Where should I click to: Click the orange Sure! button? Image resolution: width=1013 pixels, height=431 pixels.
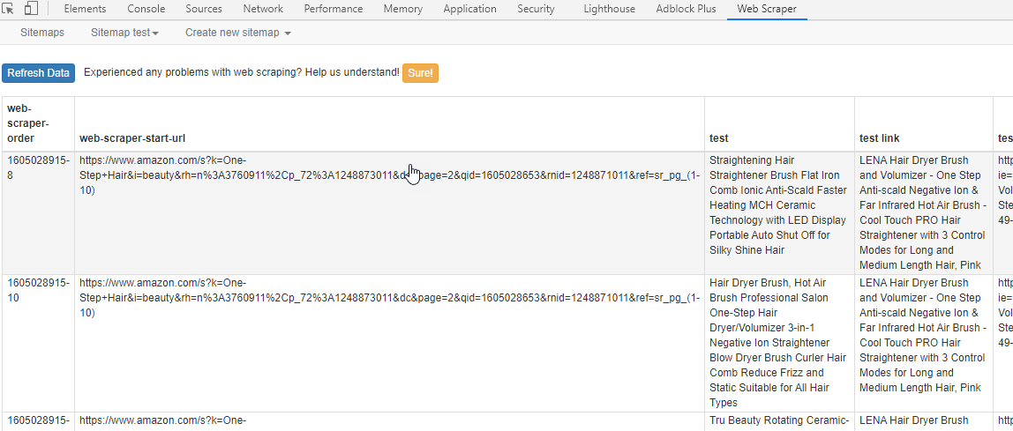click(x=420, y=73)
